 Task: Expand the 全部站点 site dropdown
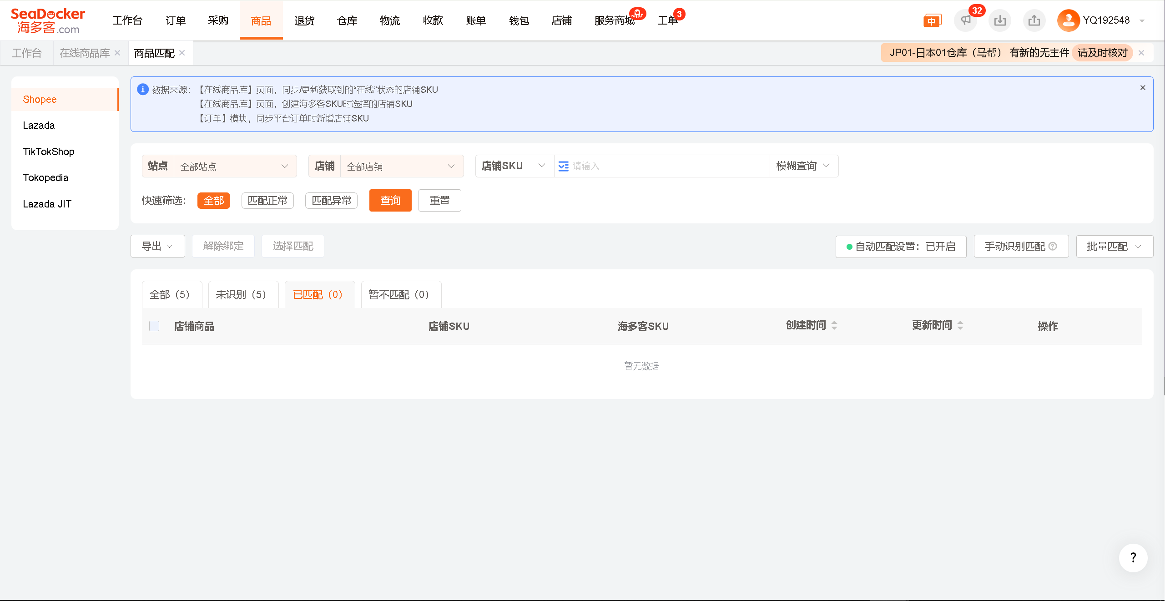tap(235, 167)
